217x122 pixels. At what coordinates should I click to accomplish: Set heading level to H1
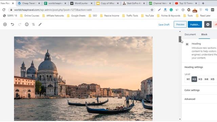coord(188,79)
